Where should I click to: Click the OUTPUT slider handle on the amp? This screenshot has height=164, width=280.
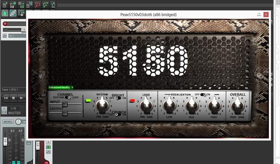pos(65,113)
